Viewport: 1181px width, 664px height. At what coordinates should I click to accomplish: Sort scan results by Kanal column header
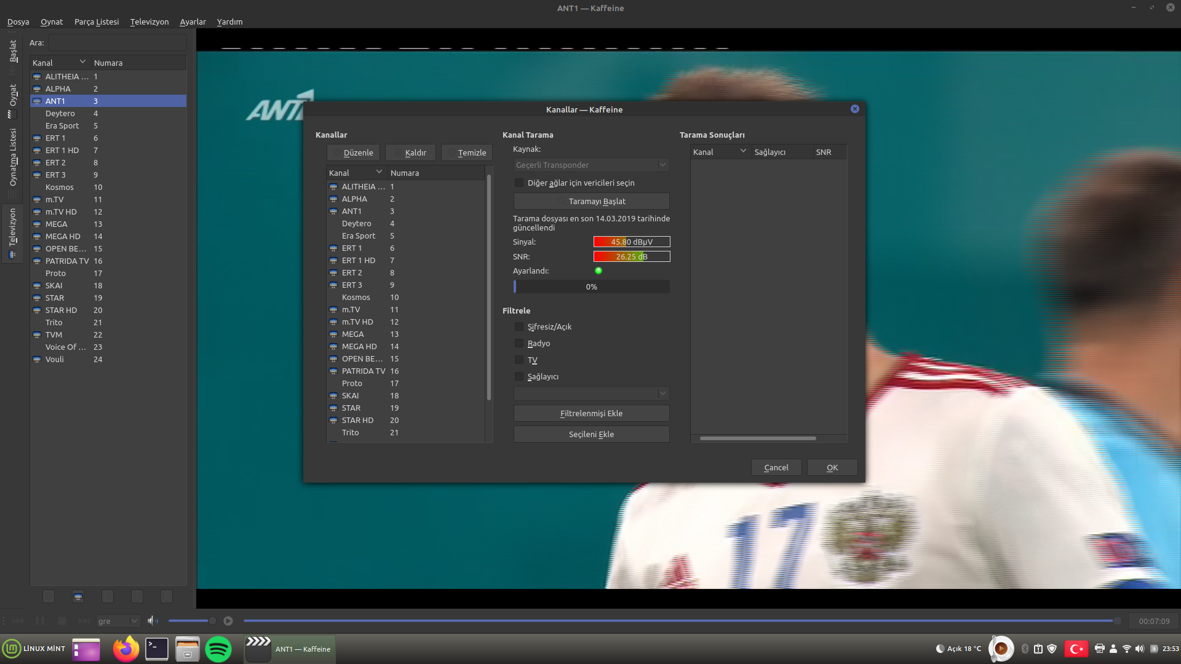coord(720,152)
